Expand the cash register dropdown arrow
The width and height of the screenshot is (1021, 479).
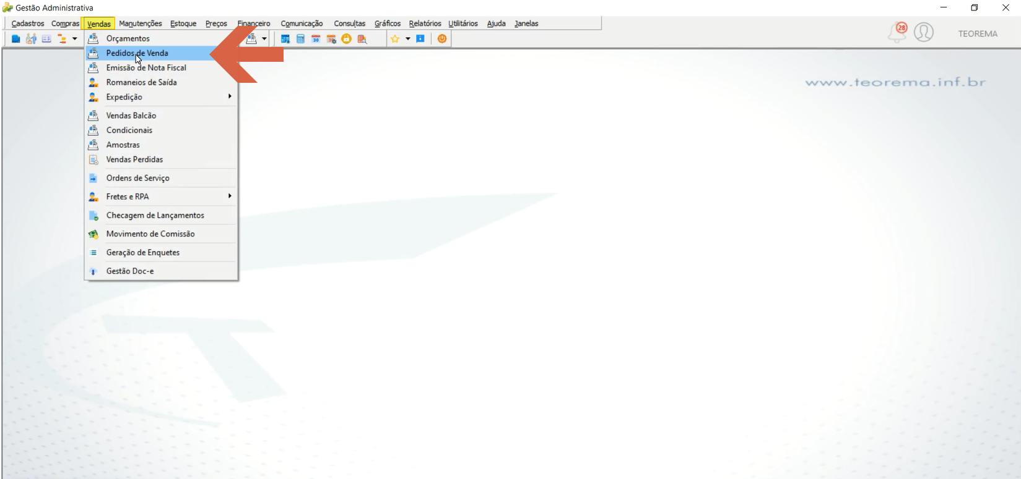tap(264, 39)
